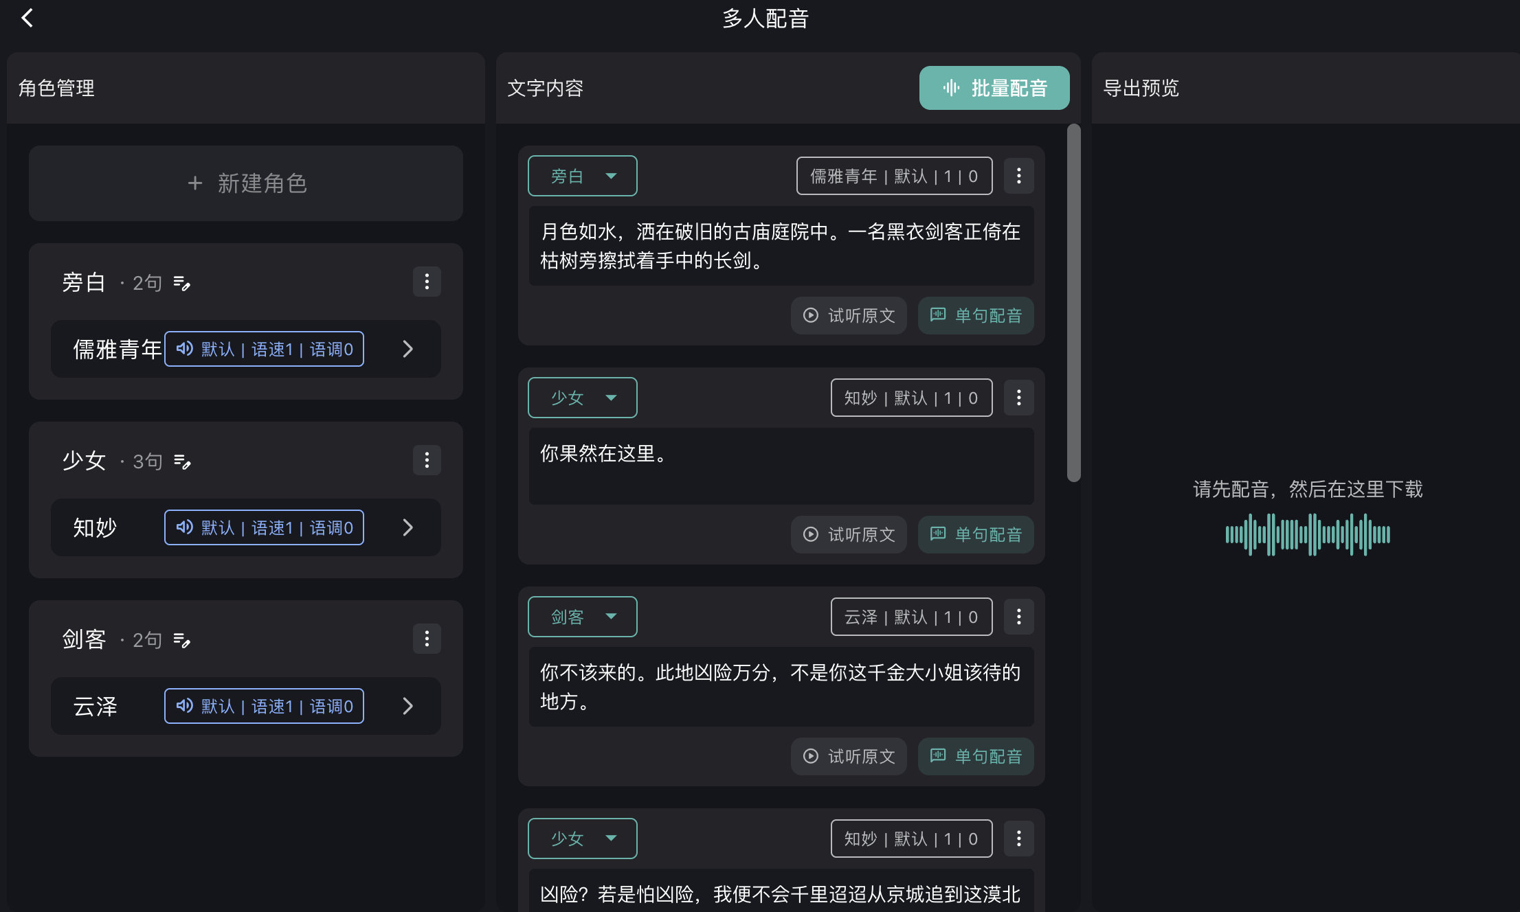Click 单句配音 for the first narration block
This screenshot has height=912, width=1520.
click(976, 315)
